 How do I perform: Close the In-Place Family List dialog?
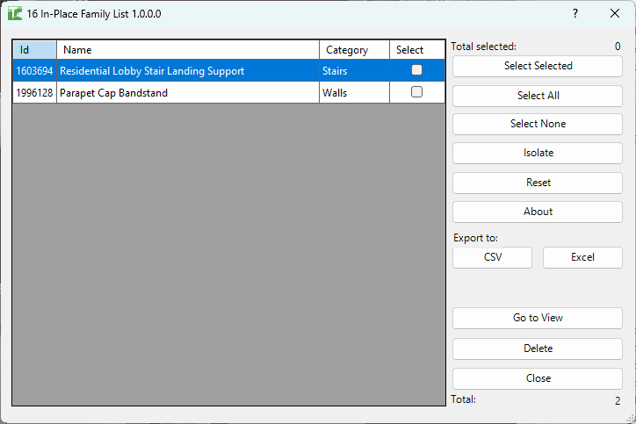point(615,13)
